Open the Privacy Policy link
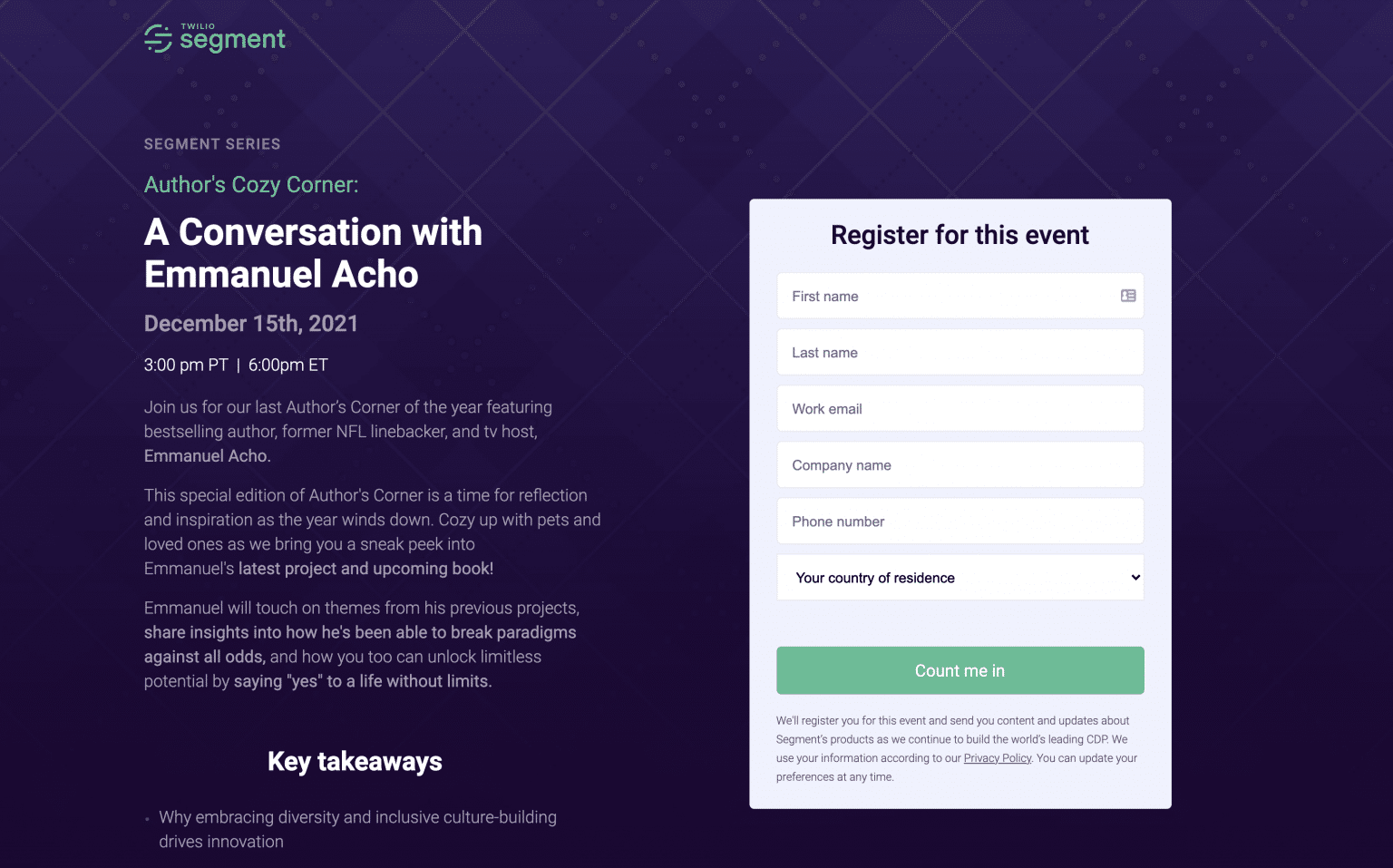The image size is (1393, 868). 997,758
